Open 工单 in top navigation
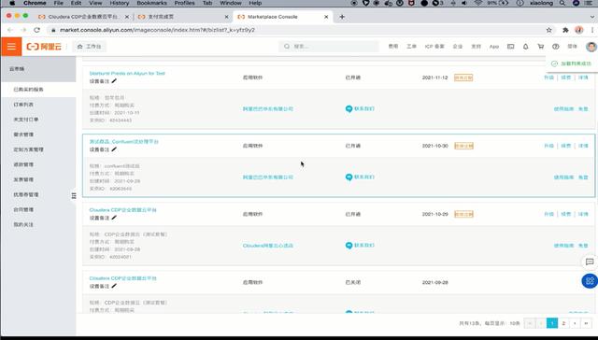The image size is (598, 340). coord(411,47)
